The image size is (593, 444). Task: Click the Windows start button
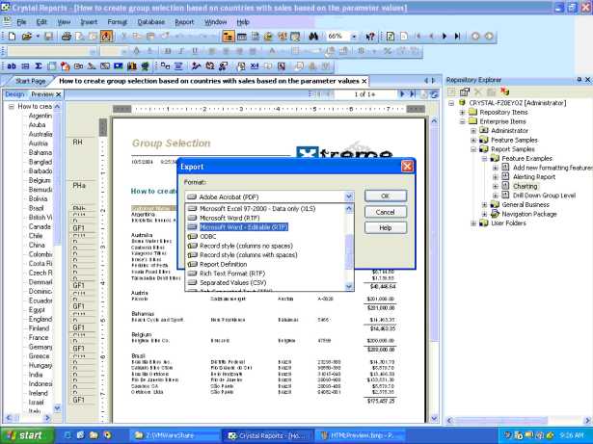tap(26, 435)
